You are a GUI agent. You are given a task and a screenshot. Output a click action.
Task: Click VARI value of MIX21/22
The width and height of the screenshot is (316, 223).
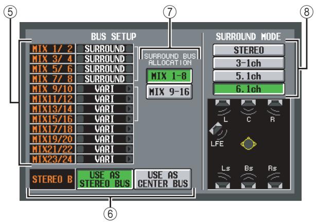coord(104,149)
